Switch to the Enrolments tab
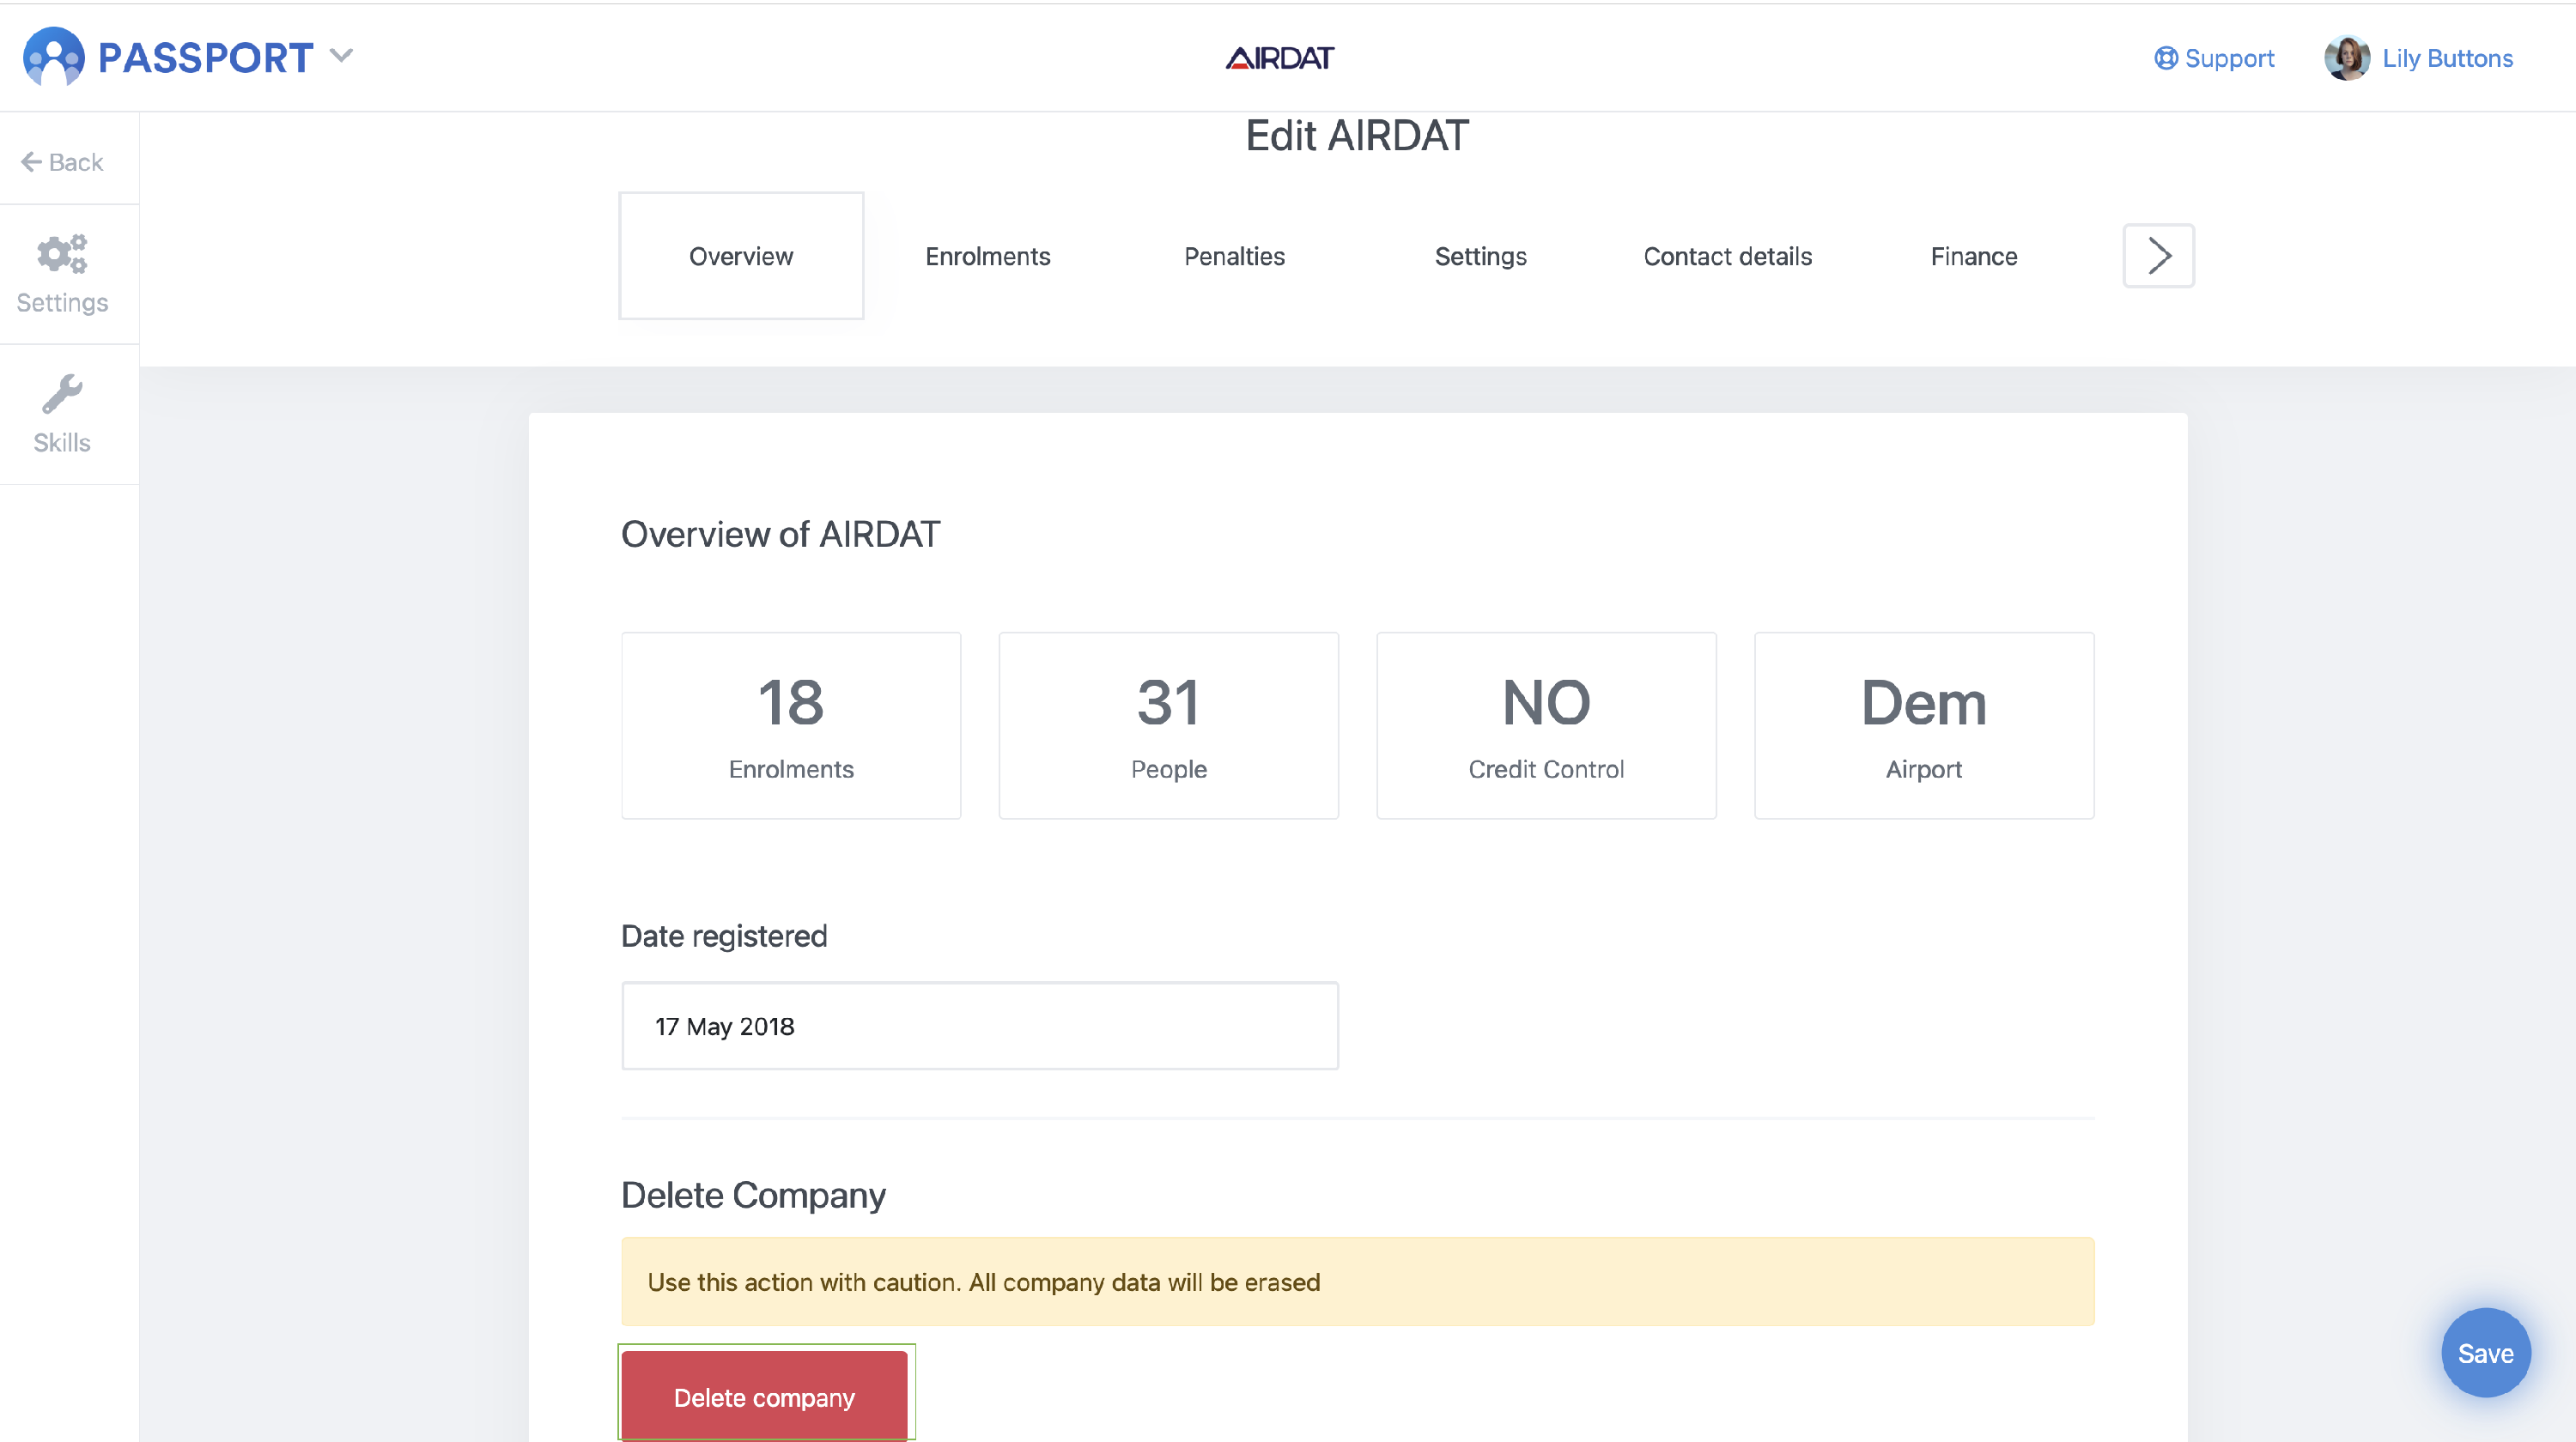Image resolution: width=2576 pixels, height=1442 pixels. tap(987, 256)
